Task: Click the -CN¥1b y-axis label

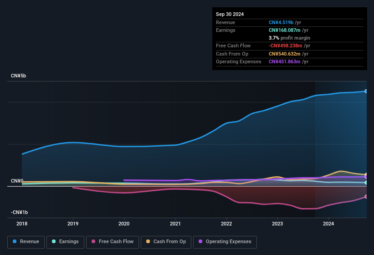Action: point(19,212)
